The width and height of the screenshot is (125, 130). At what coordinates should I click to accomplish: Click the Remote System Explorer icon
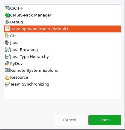tap(7, 70)
